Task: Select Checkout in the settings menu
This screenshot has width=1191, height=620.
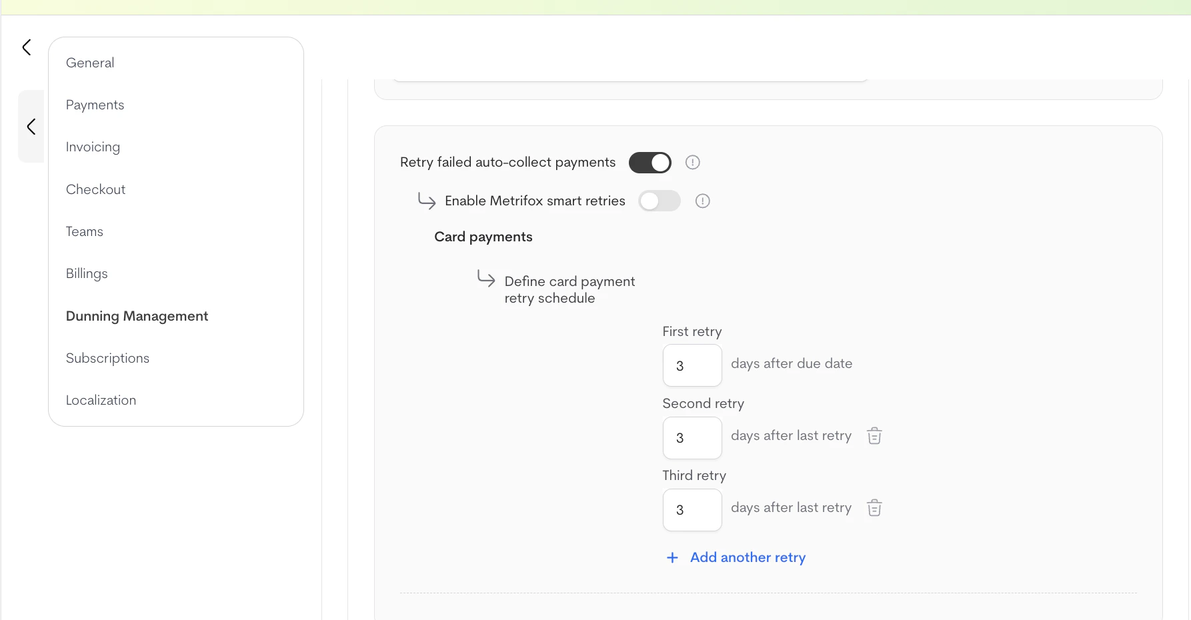Action: (x=95, y=189)
